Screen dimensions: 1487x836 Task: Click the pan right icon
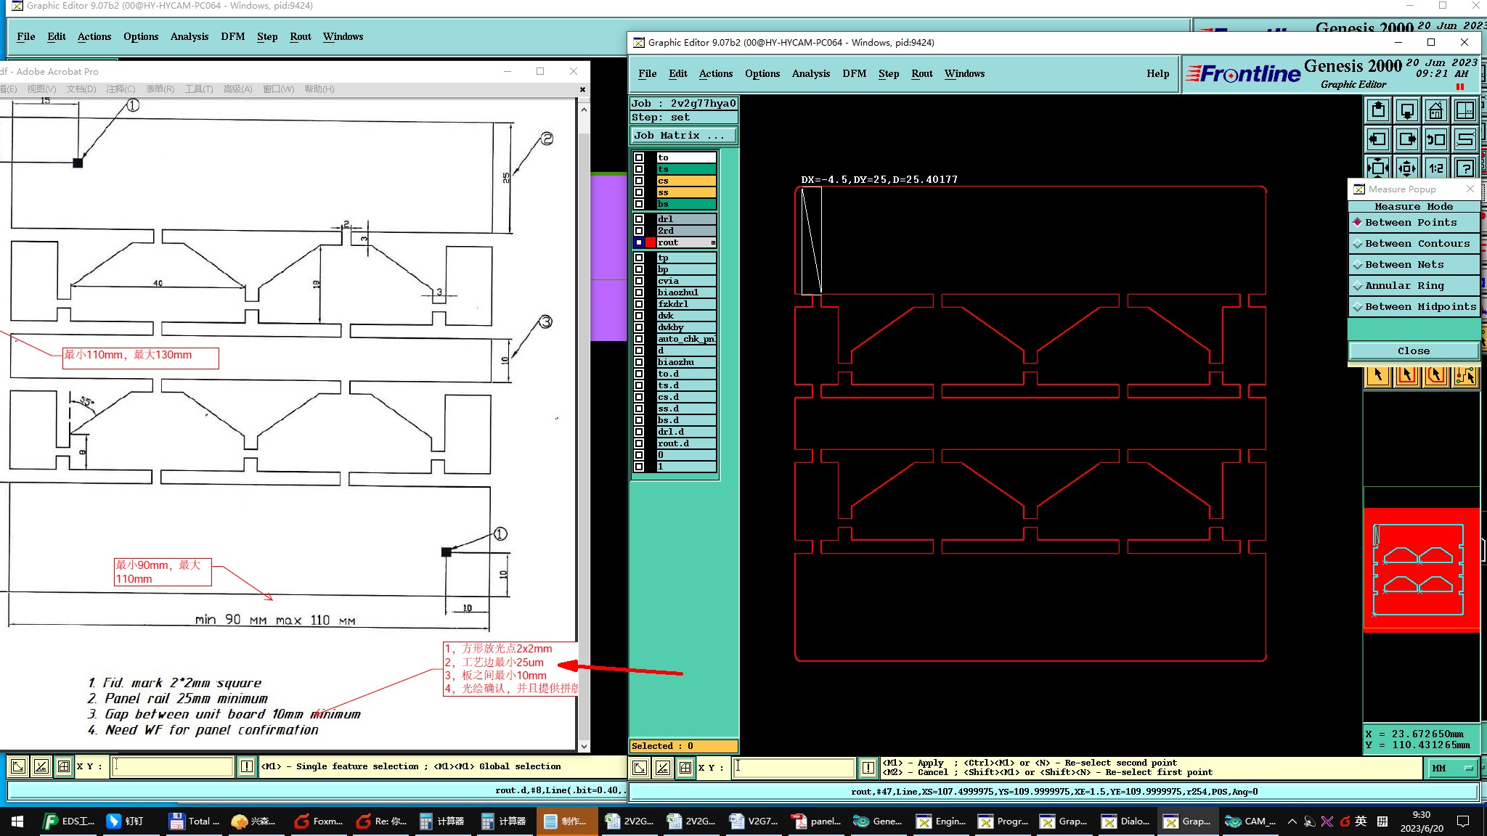1407,139
